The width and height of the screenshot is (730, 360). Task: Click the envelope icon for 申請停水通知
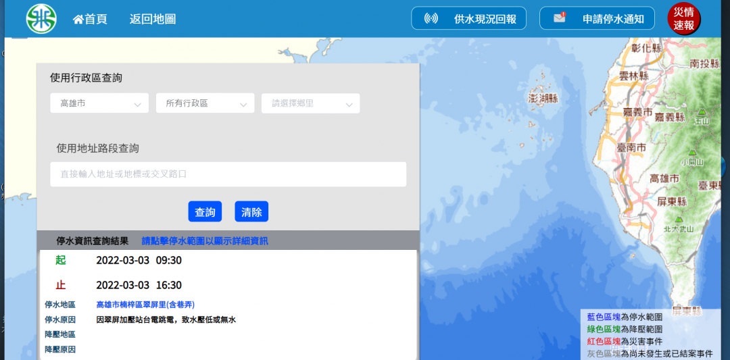point(560,18)
